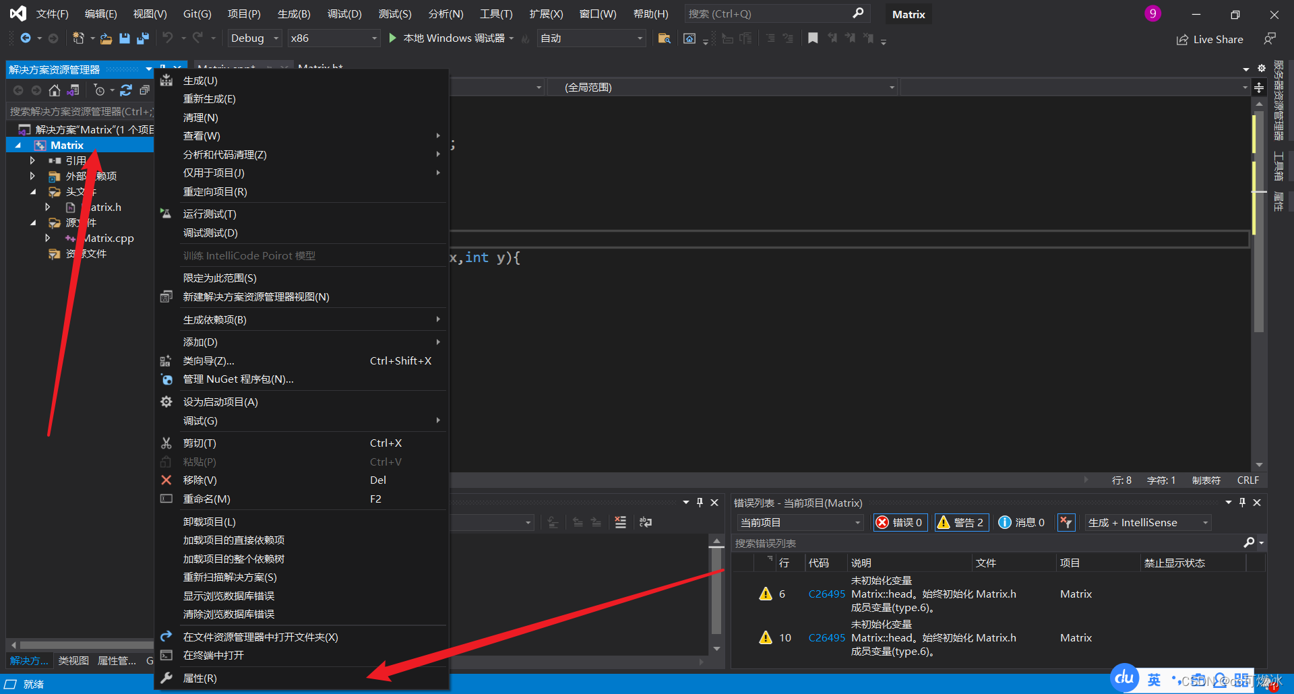
Task: Click the 搜索 (Ctrl+Q) search box
Action: [777, 14]
